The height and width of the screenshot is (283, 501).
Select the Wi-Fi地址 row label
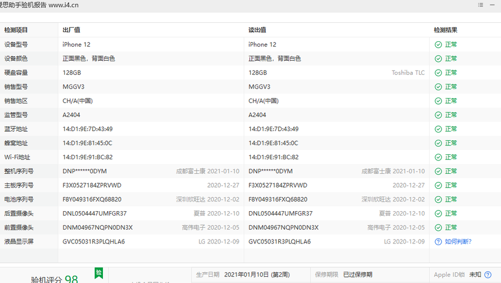click(x=17, y=157)
